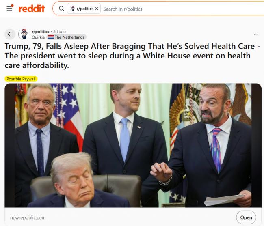264x226 pixels.
Task: Click the r/politics chip in search bar
Action: click(84, 9)
